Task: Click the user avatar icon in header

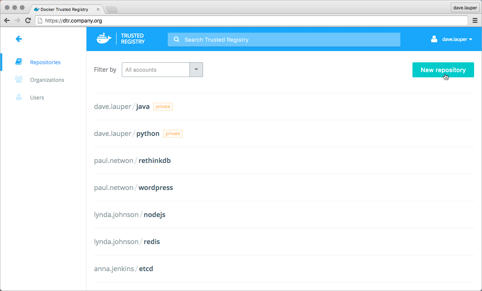Action: 434,39
